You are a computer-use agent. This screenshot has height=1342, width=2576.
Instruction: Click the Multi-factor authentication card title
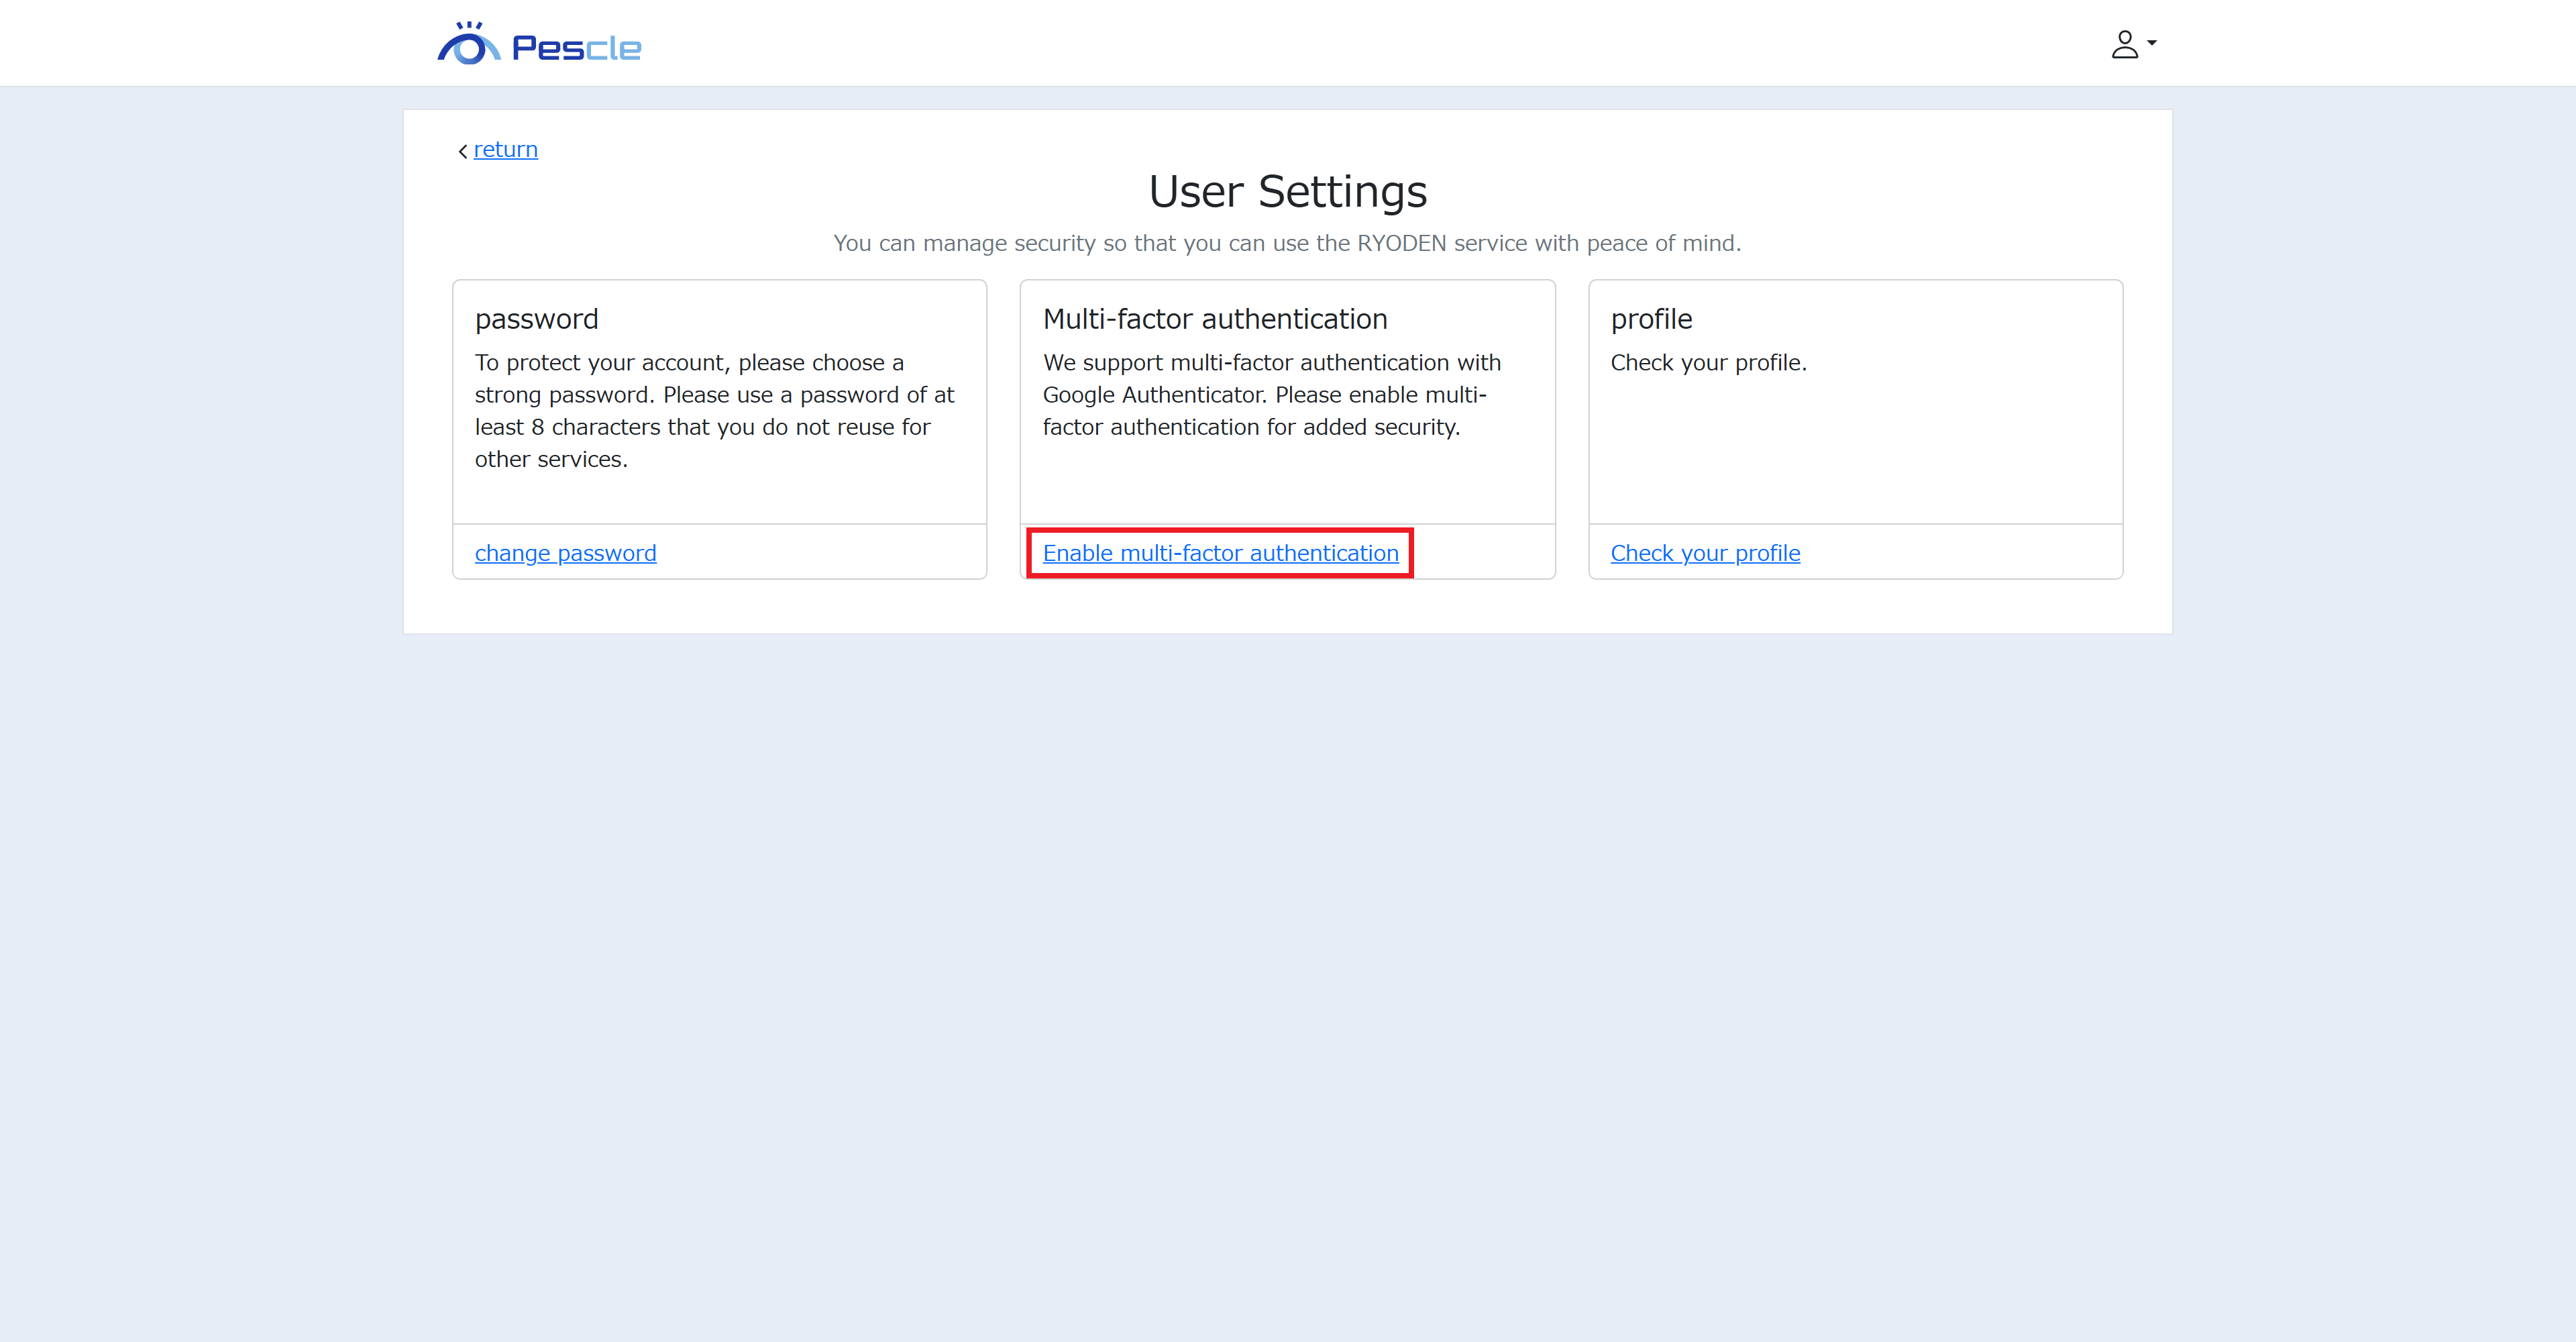pyautogui.click(x=1214, y=319)
